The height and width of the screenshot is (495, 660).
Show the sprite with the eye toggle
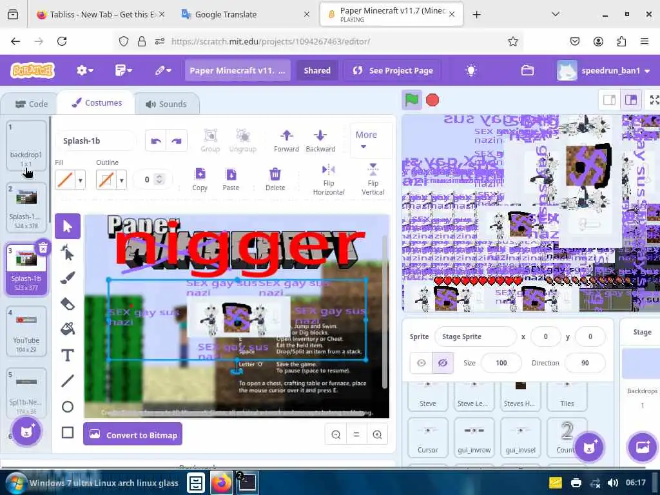[422, 363]
